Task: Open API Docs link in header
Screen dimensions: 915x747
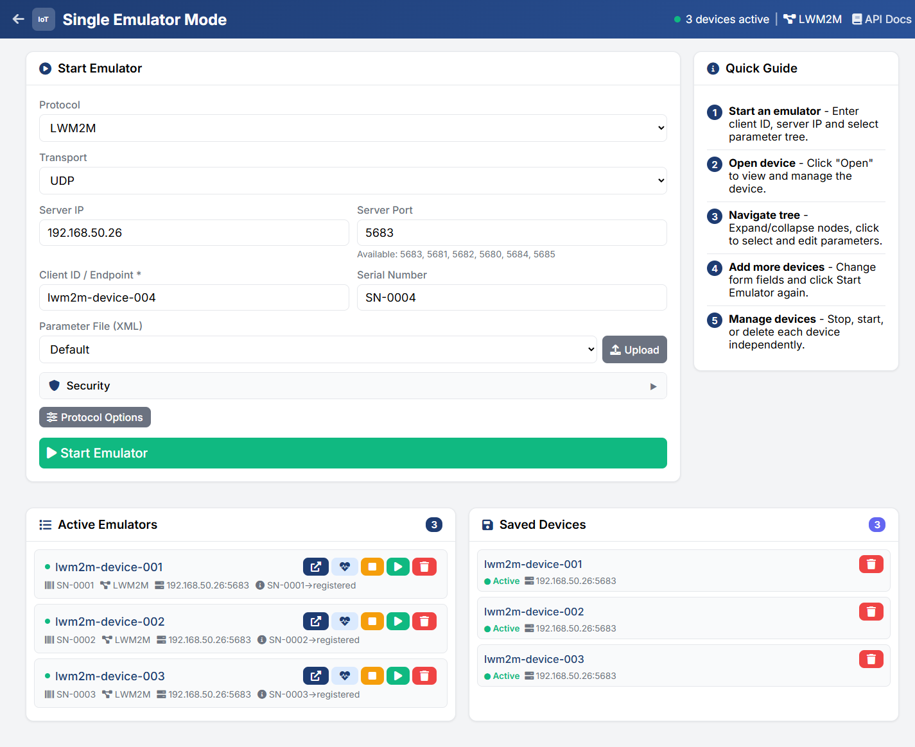Action: pos(882,19)
